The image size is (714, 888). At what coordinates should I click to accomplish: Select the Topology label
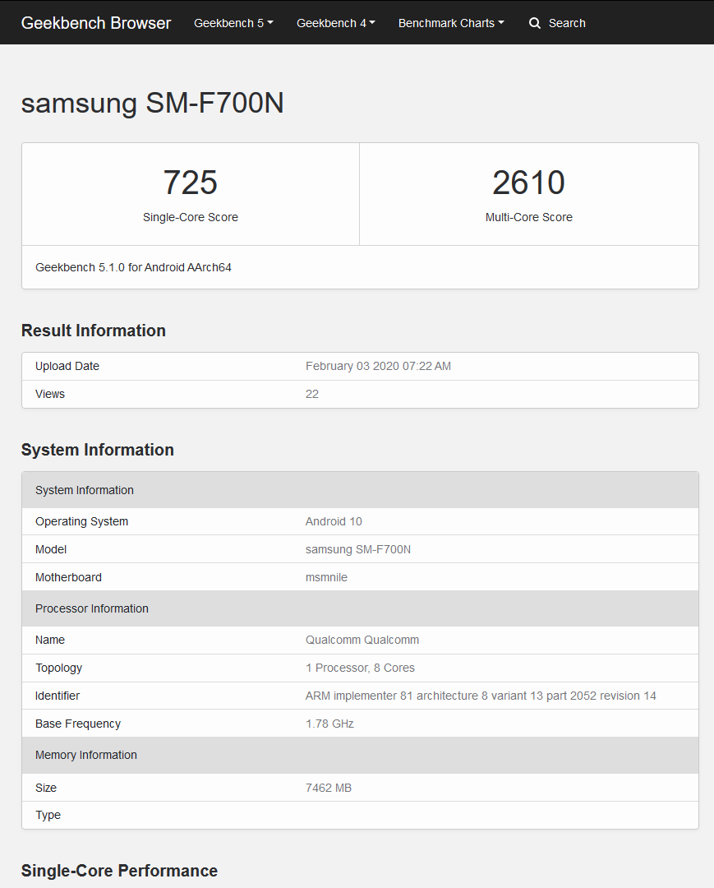pos(59,668)
